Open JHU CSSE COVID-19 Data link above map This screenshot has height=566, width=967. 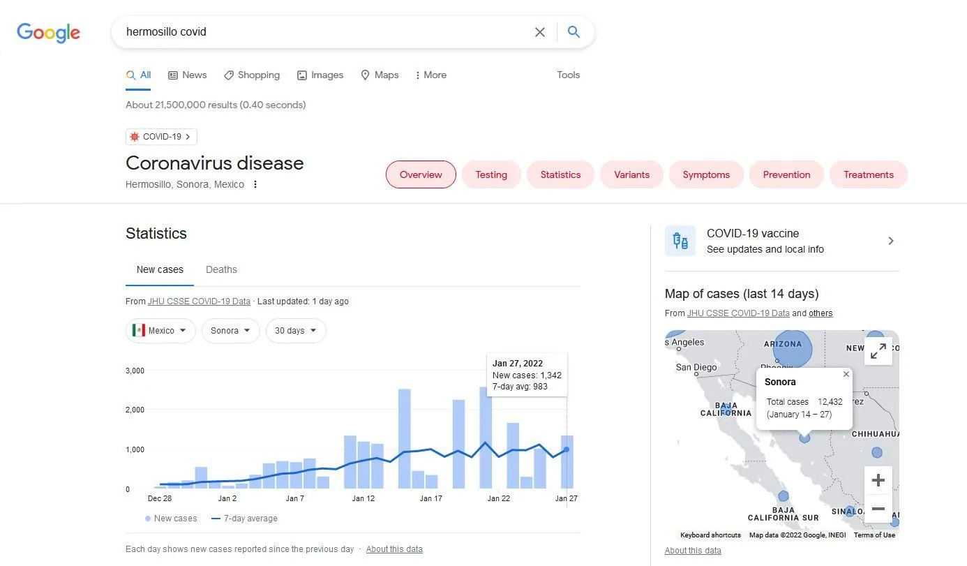[738, 313]
